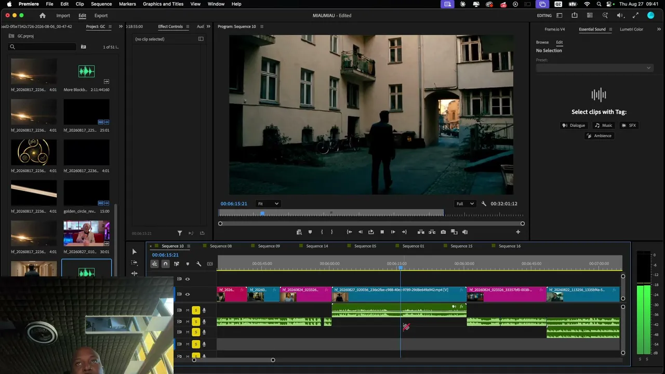Grab the timeline horizontal zoom bar right handle
This screenshot has height=374, width=665.
click(273, 360)
